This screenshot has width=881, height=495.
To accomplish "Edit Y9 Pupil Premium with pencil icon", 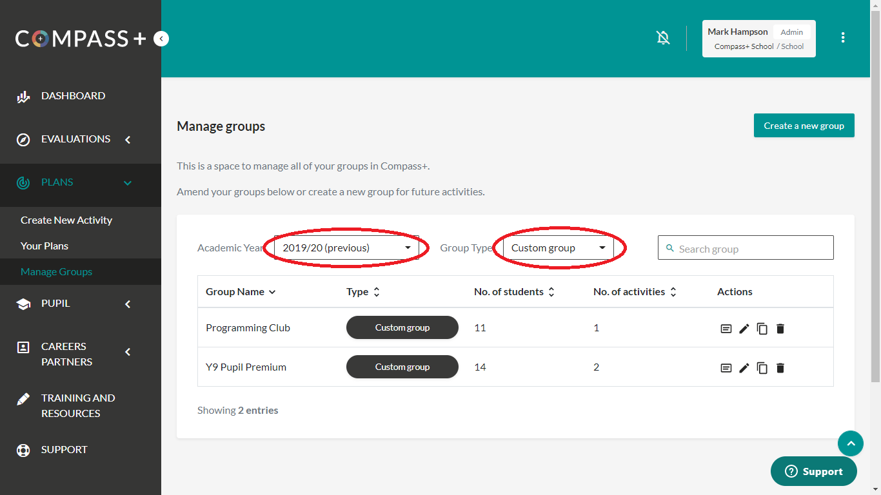I will [744, 368].
